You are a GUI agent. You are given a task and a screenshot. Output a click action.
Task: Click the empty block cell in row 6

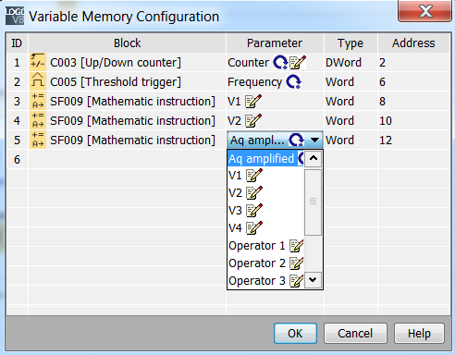128,160
